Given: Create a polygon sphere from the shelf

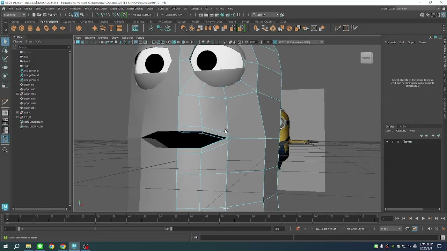Looking at the screenshot, I should (x=14, y=28).
